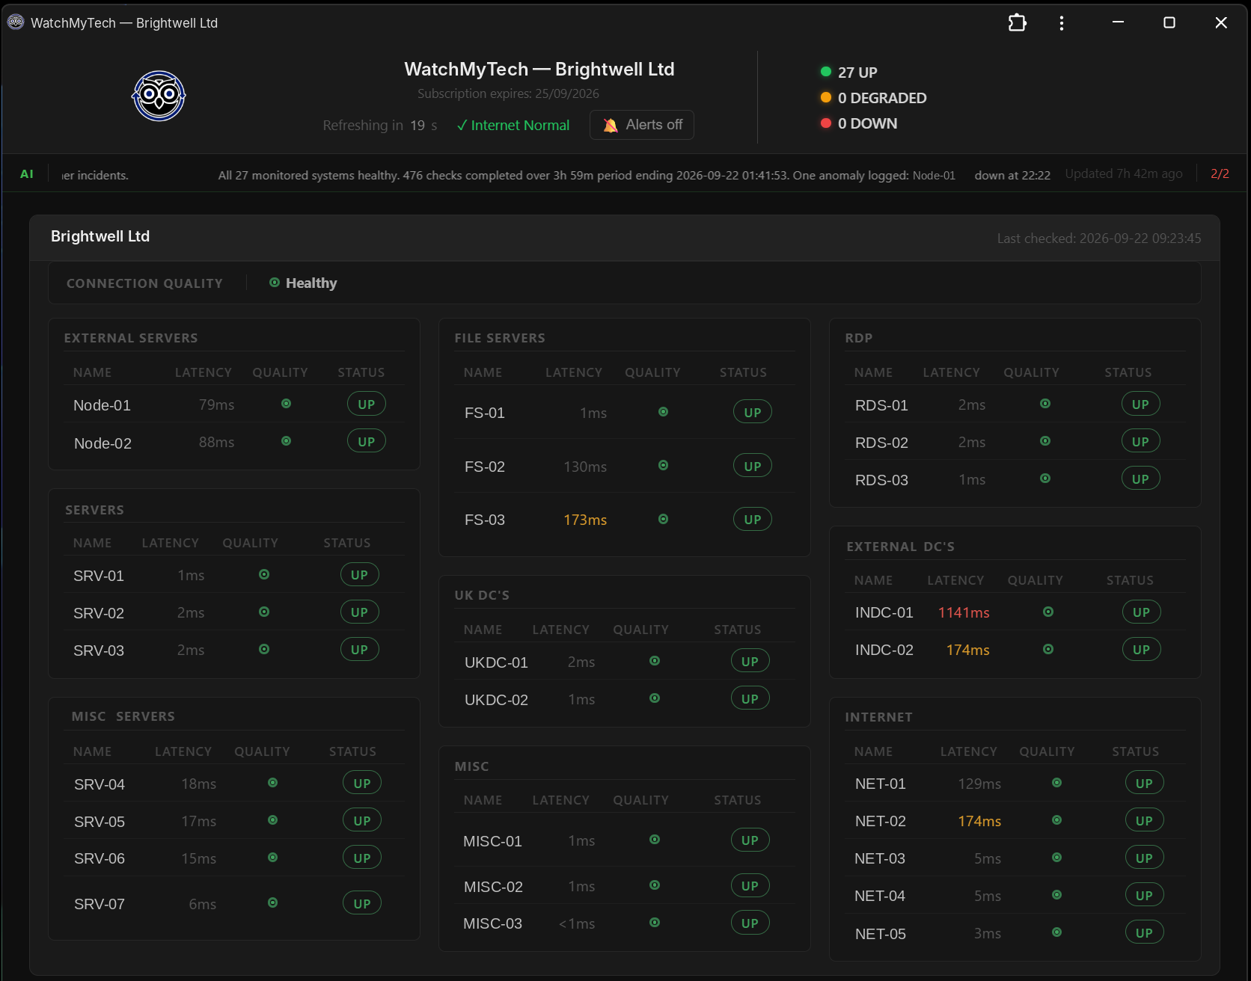
Task: Click the INDC-01 1141ms latency value
Action: [964, 612]
